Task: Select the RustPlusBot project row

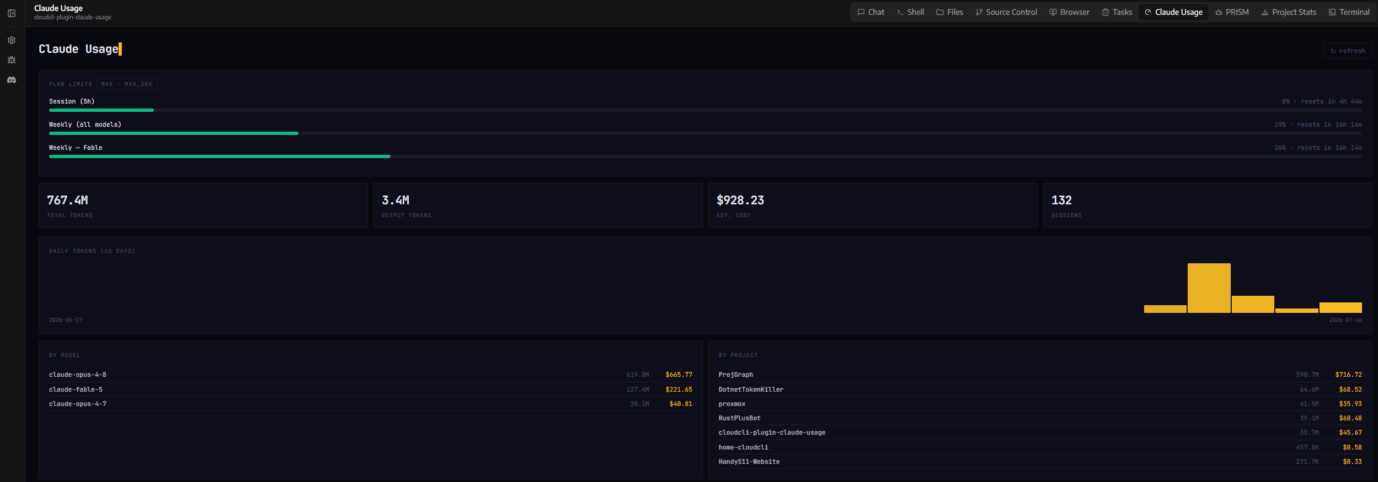Action: click(x=1040, y=418)
